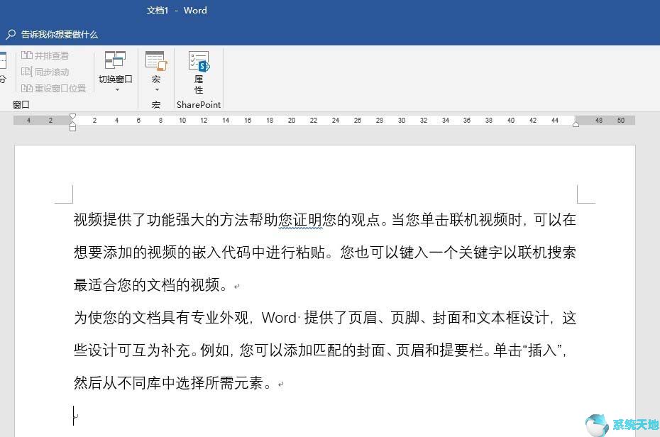
Task: Expand the Macros dropdown arrow
Action: pos(155,89)
